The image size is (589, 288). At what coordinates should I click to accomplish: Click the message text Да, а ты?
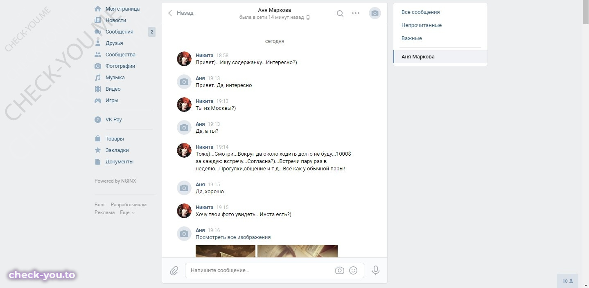(x=207, y=131)
